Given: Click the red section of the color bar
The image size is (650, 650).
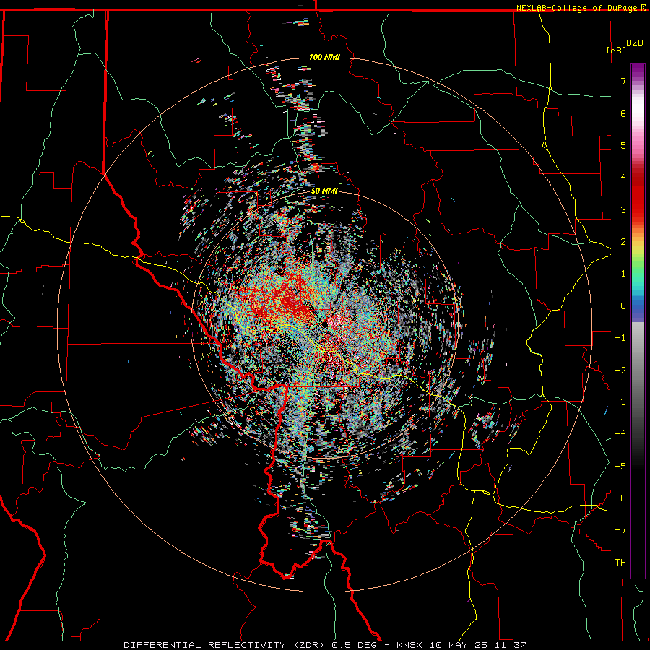Looking at the screenshot, I should [x=638, y=195].
